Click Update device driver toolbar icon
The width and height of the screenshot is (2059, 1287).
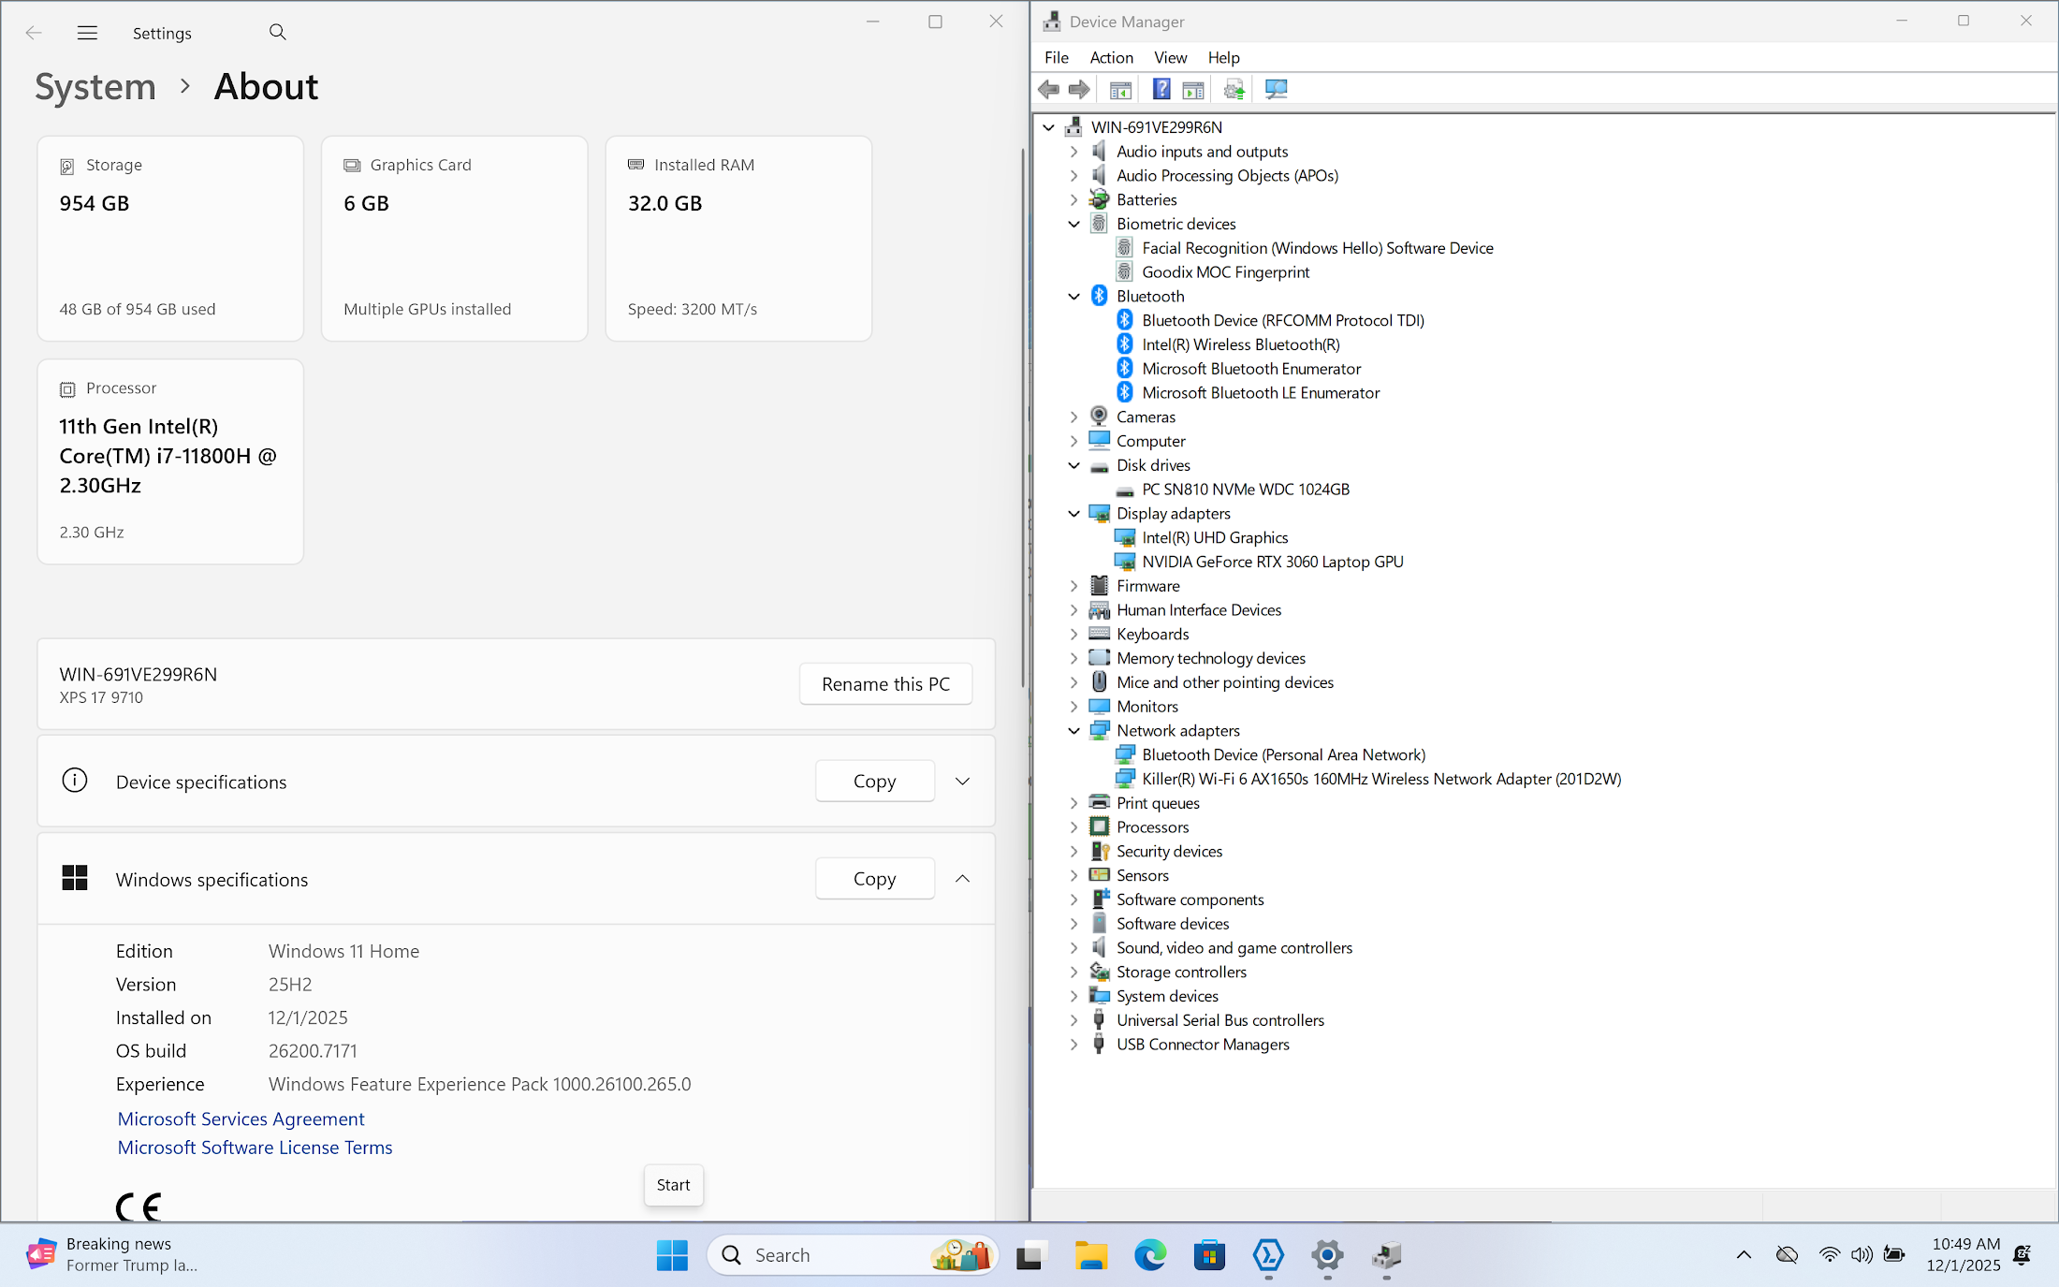point(1234,90)
